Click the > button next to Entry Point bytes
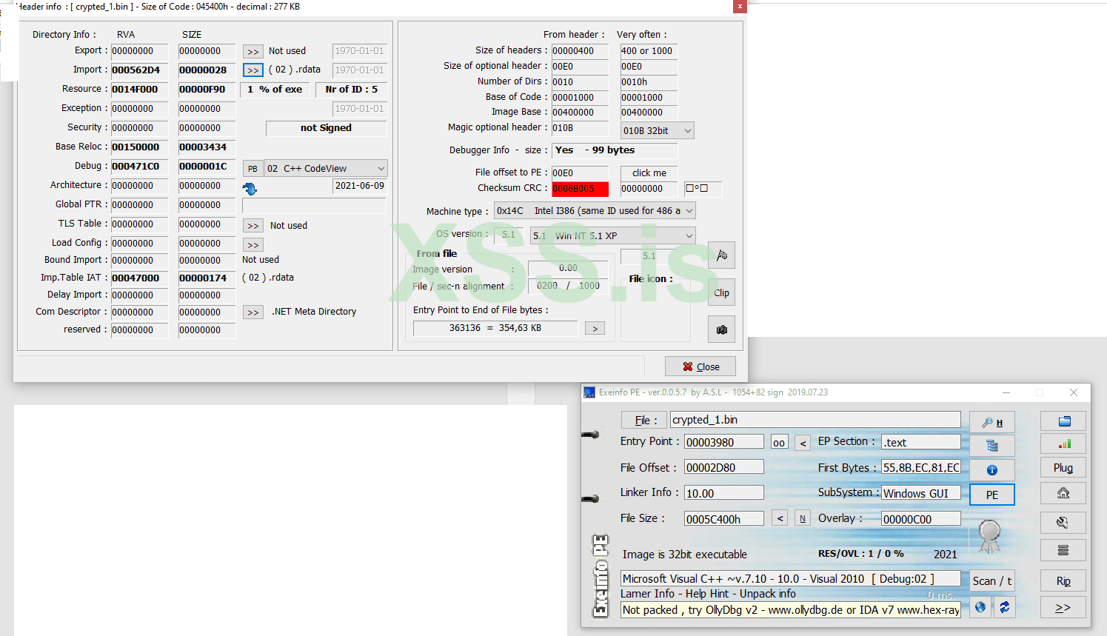The width and height of the screenshot is (1107, 636). 595,328
